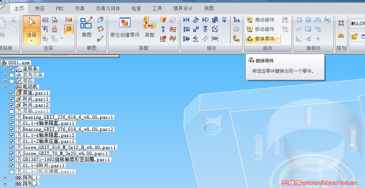The image size is (365, 188).
Task: Click the double diagonal lines icon in 相关 group
Action: point(205,39)
